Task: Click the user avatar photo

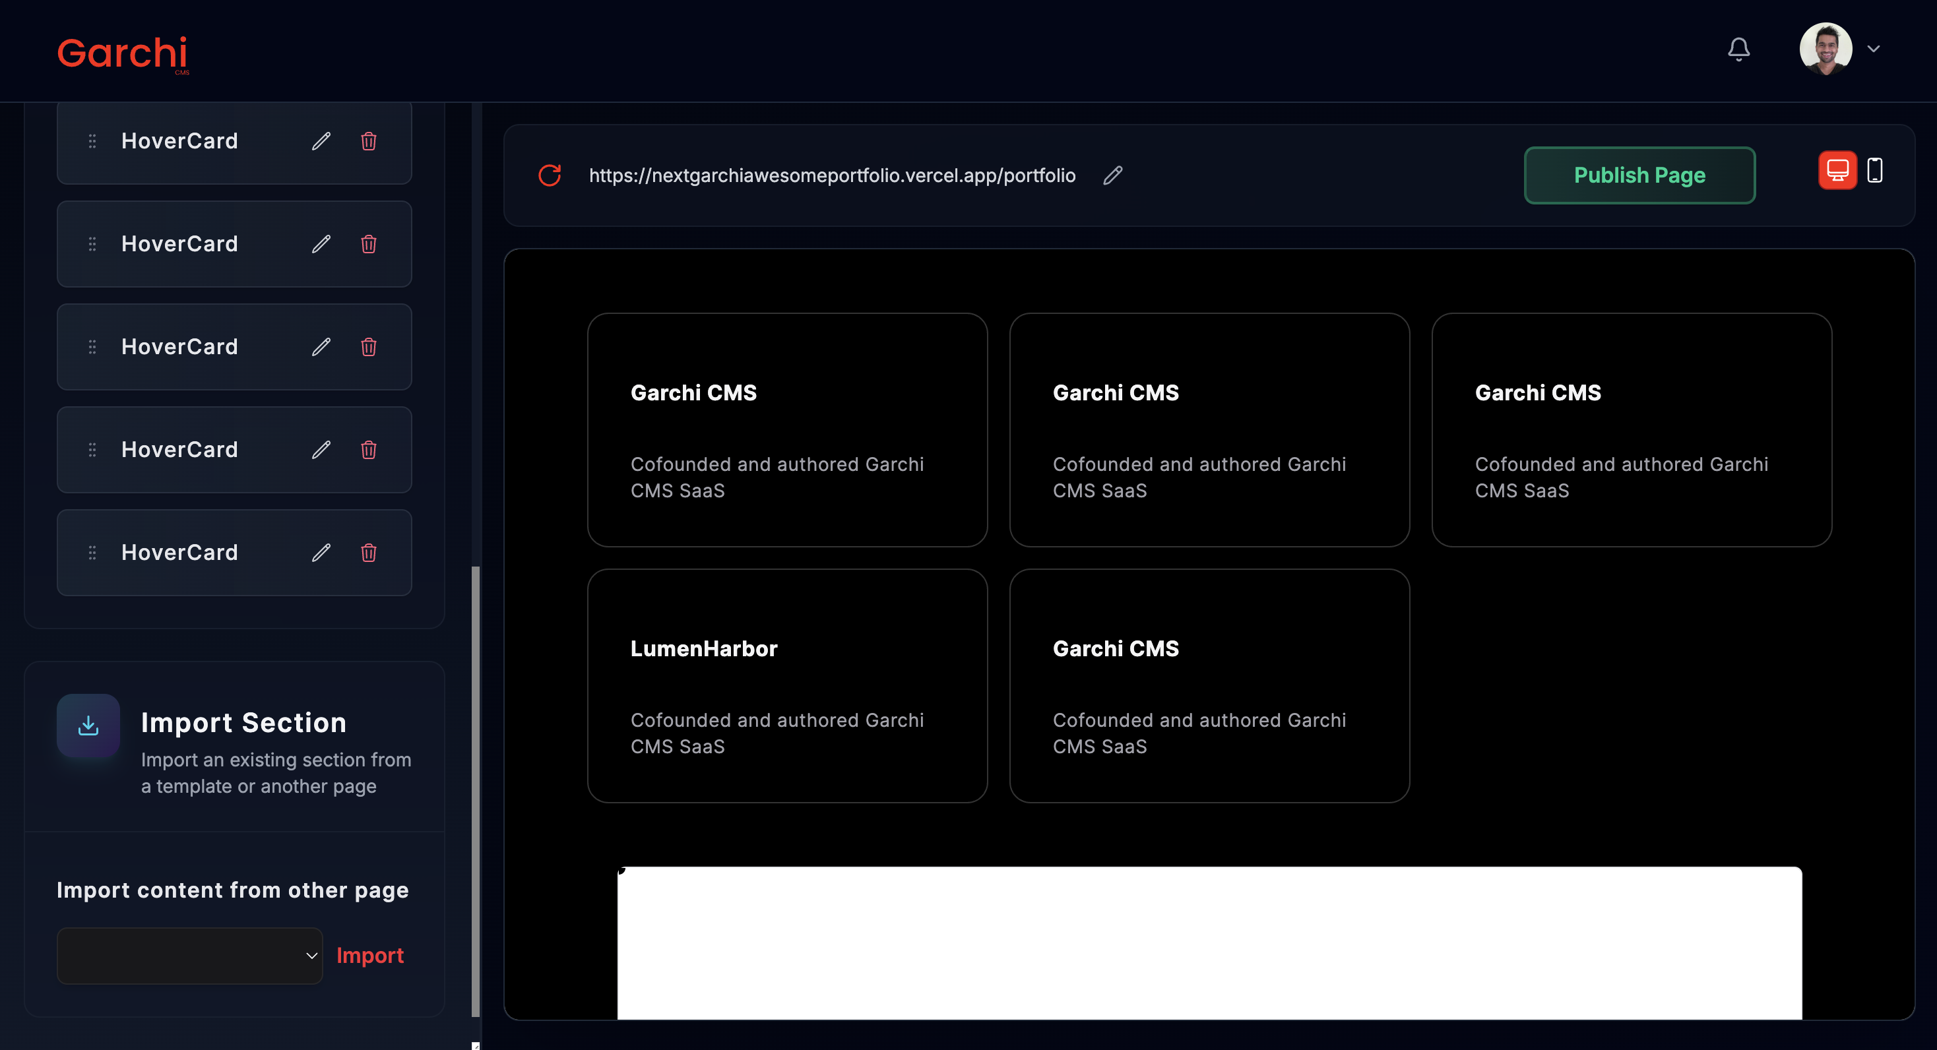Action: [x=1825, y=49]
